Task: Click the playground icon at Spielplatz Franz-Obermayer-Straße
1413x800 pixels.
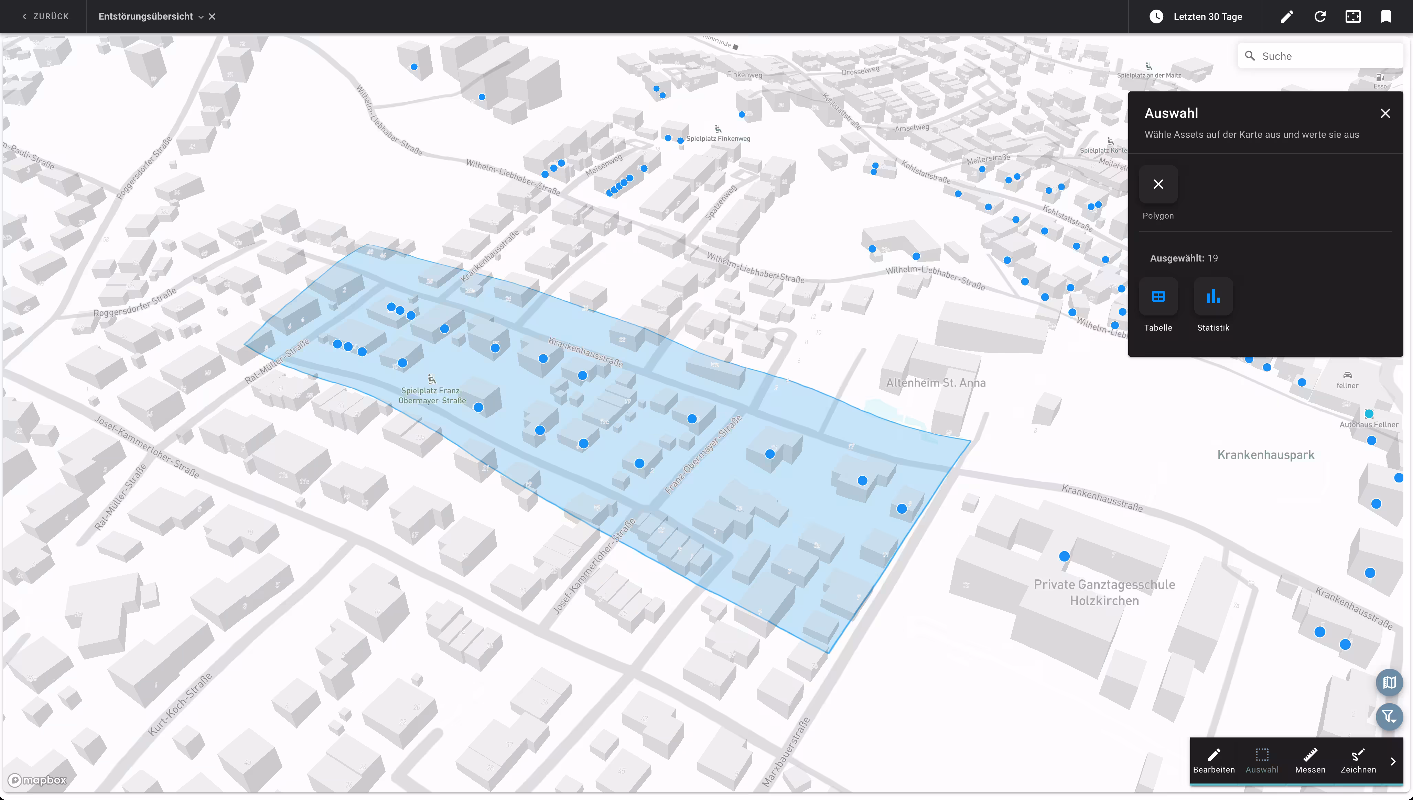Action: click(432, 379)
